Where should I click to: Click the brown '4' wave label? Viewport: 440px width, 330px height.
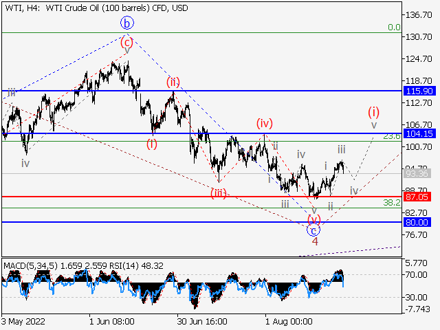coord(315,241)
